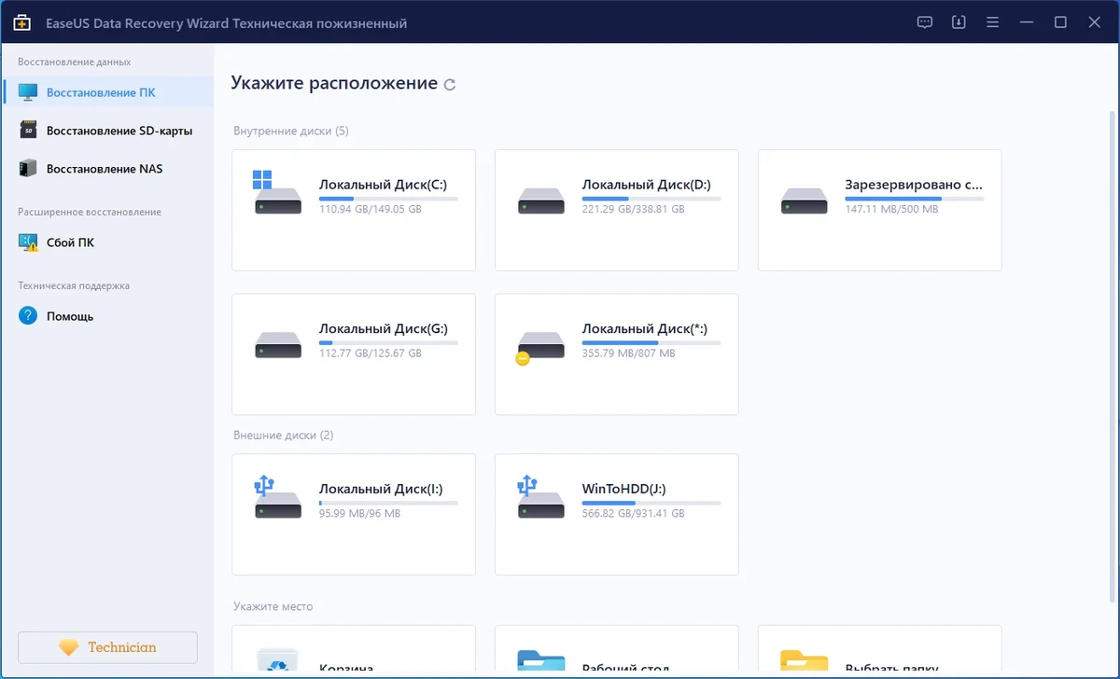Click the SD card icon in sidebar

[x=28, y=131]
